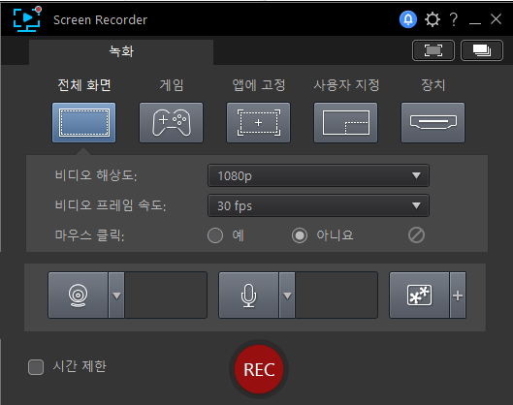The height and width of the screenshot is (405, 513).
Task: Select the HDMI device (장치) recording mode
Action: click(433, 123)
